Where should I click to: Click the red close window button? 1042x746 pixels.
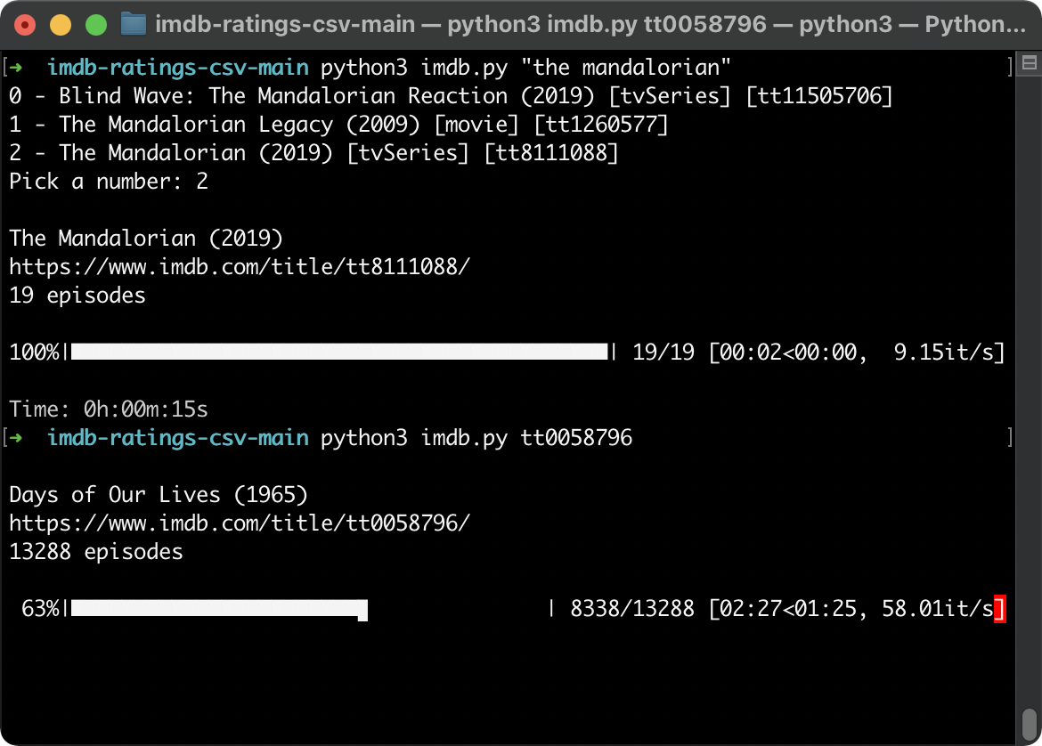point(25,25)
